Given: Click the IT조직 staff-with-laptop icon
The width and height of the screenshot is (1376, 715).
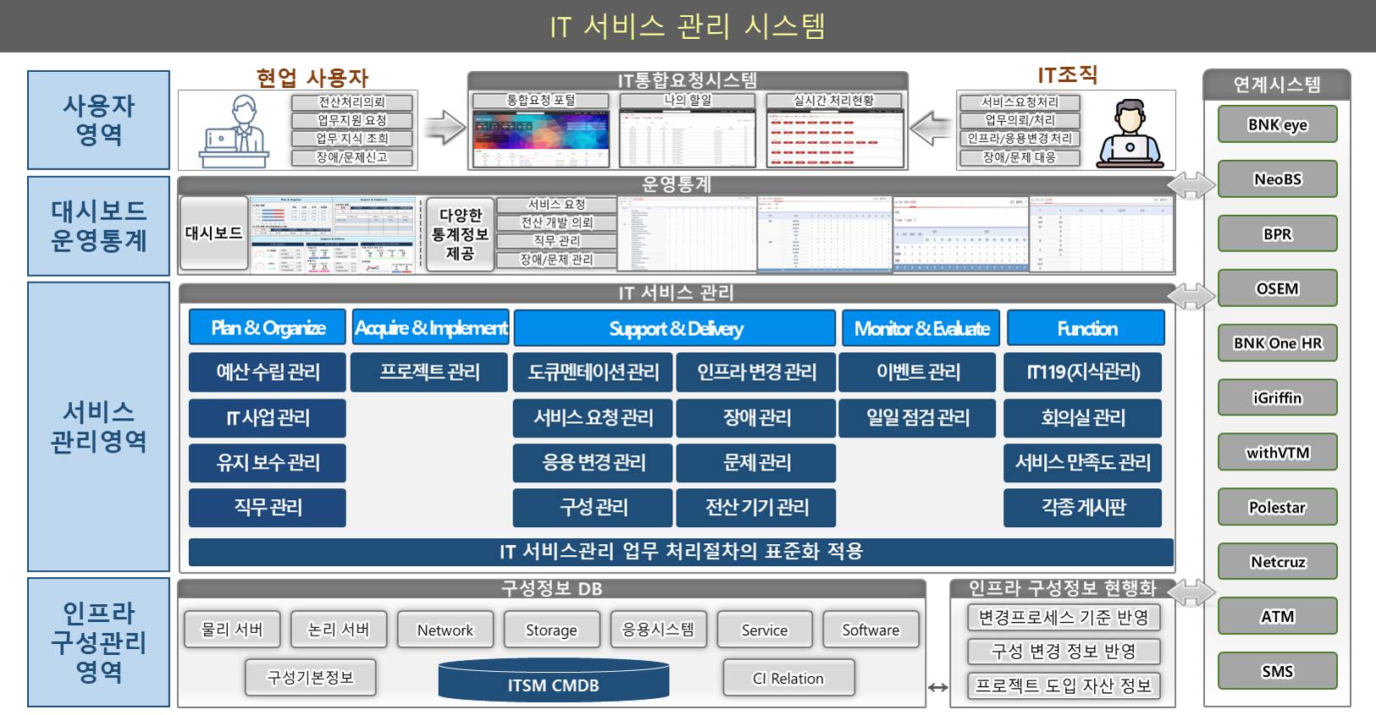Looking at the screenshot, I should (1129, 135).
